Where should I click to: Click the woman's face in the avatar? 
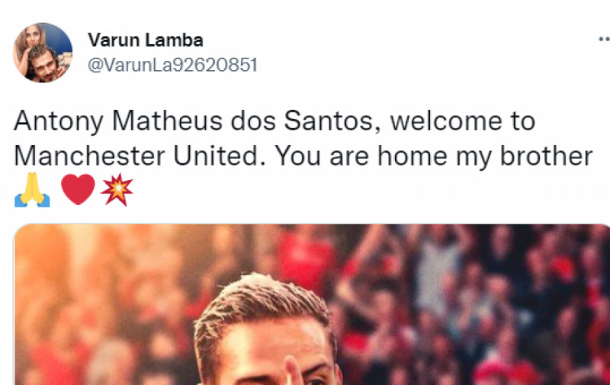33,37
